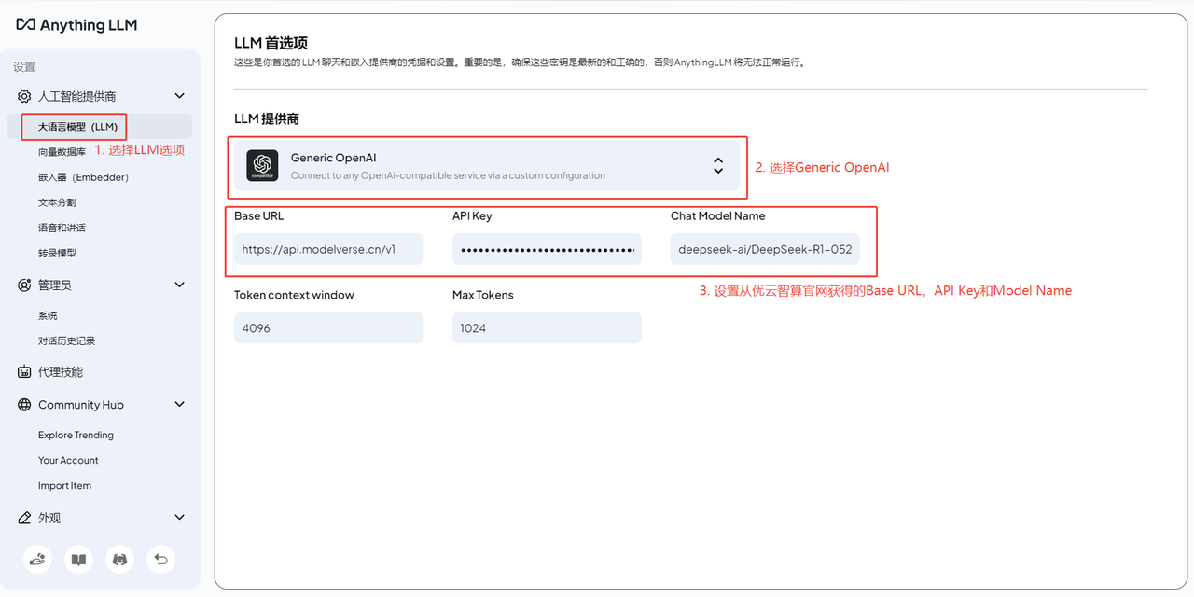The width and height of the screenshot is (1194, 597).
Task: Click the Token context window field
Action: [x=328, y=327]
